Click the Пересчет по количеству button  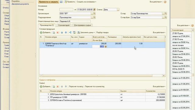[95, 86]
